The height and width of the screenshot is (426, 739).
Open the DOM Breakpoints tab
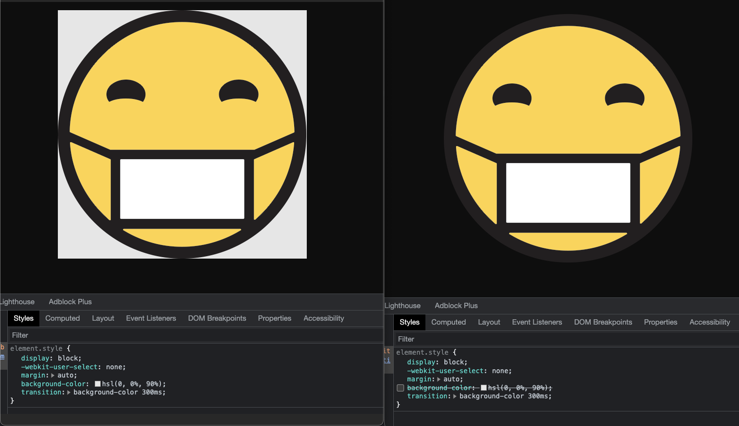click(x=217, y=318)
